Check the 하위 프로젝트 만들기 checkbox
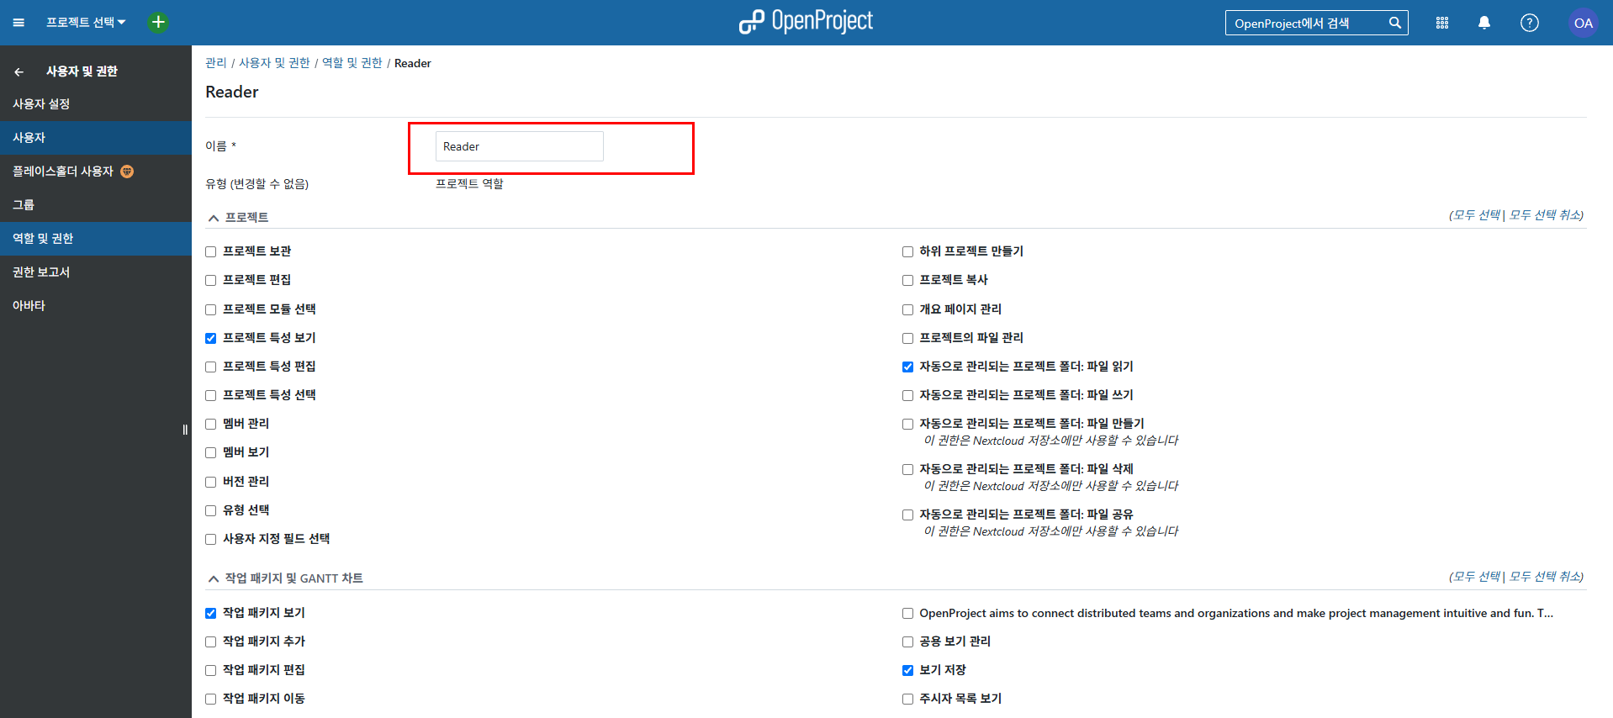This screenshot has width=1613, height=718. [x=907, y=252]
